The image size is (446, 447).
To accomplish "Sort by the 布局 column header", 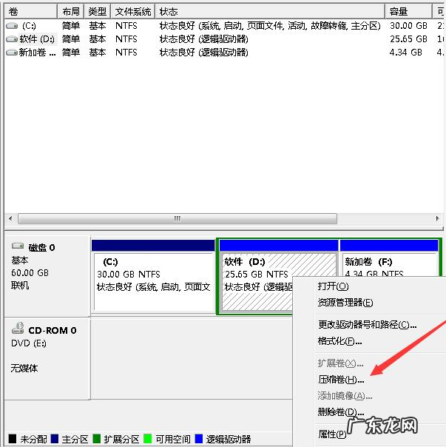I will (70, 12).
